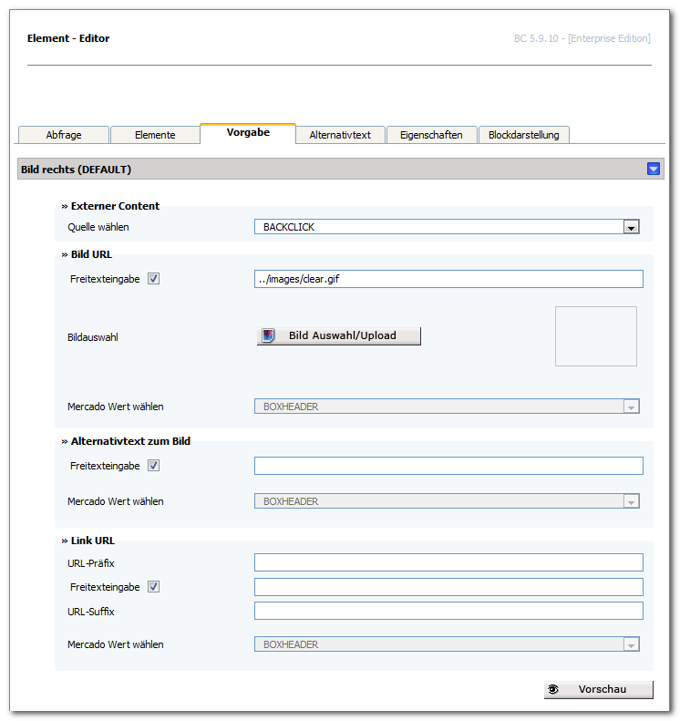This screenshot has height=721, width=680.
Task: Click the empty image preview box
Action: [x=596, y=336]
